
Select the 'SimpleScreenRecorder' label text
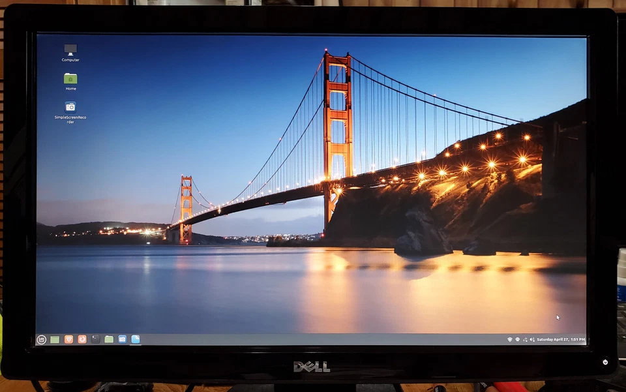coord(70,119)
